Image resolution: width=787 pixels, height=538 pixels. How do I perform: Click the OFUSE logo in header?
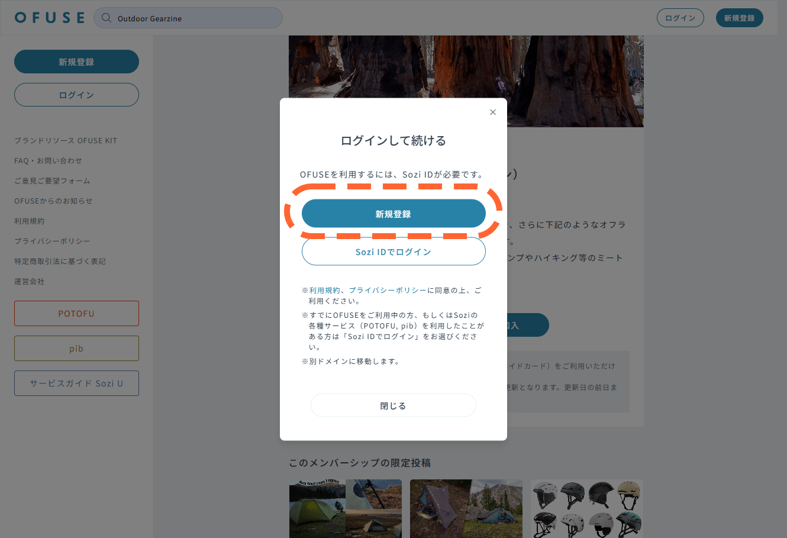click(50, 18)
